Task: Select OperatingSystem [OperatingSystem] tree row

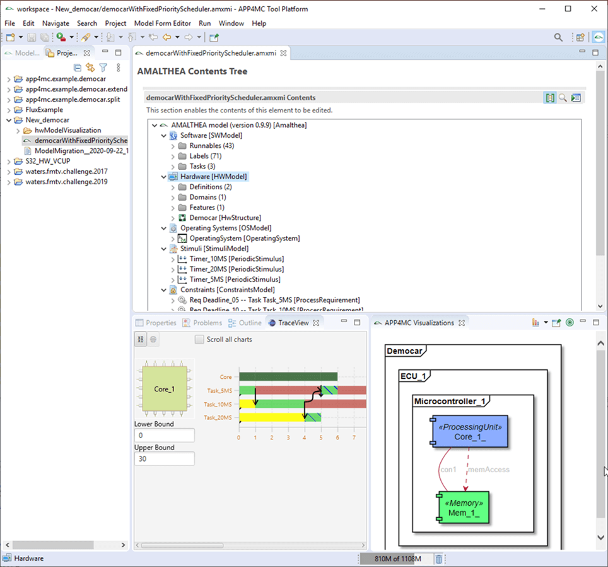Action: 244,238
